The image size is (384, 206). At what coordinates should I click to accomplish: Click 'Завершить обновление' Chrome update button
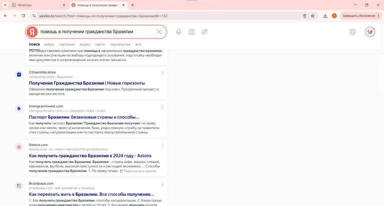click(357, 15)
